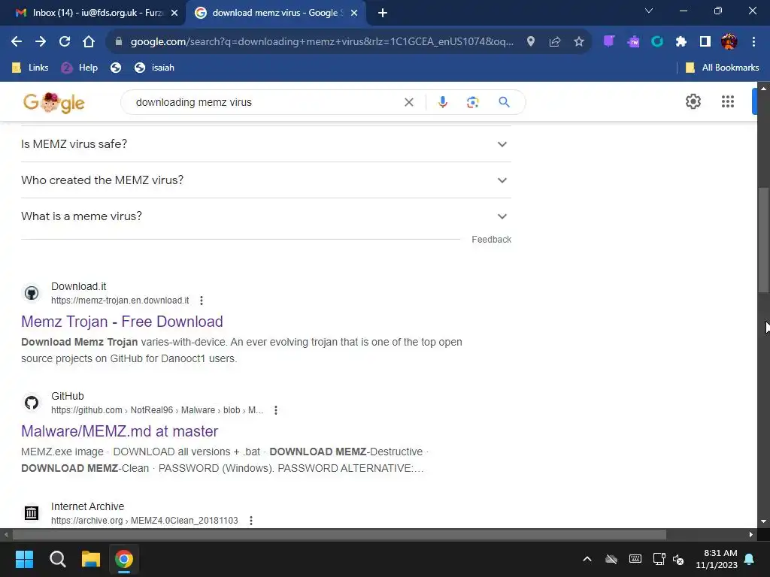This screenshot has height=577, width=770.
Task: Open the Google apps grid
Action: pyautogui.click(x=728, y=101)
